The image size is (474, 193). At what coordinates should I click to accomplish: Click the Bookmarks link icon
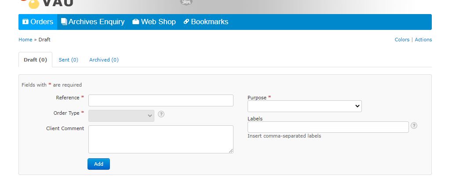point(186,22)
